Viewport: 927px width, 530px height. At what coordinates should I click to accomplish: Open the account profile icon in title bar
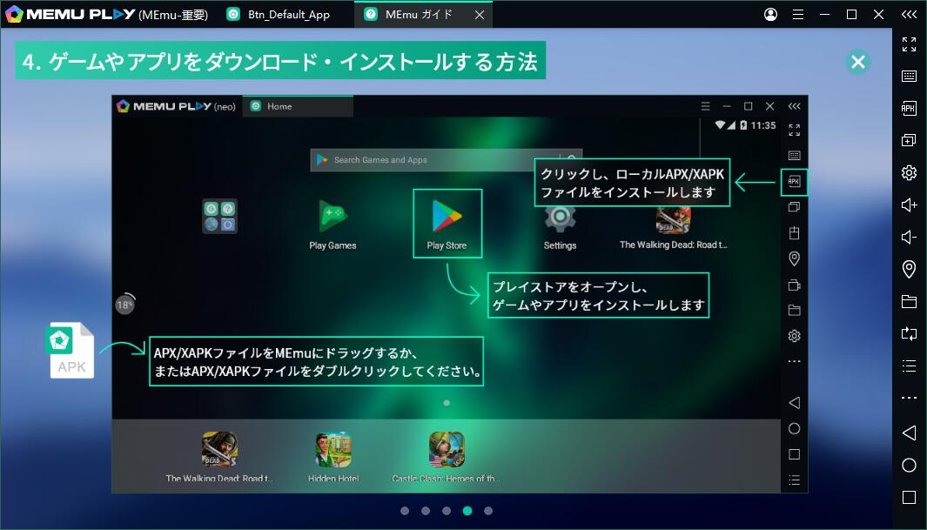[x=770, y=14]
